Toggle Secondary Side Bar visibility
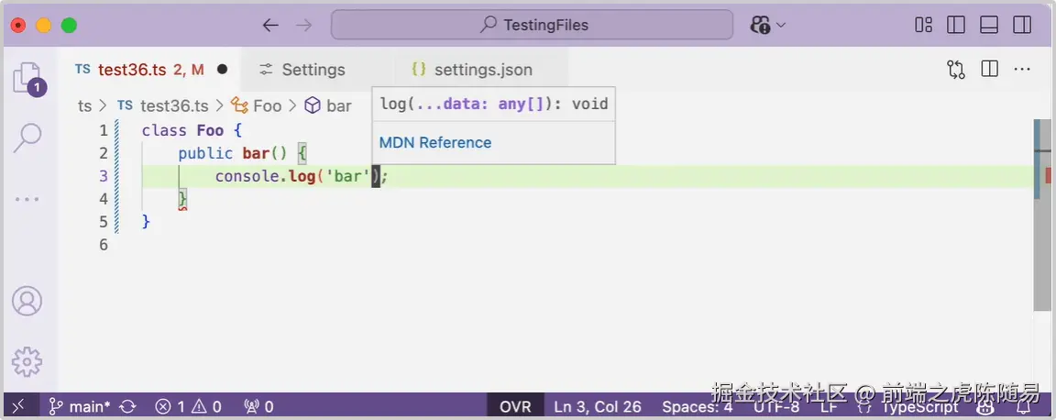Image resolution: width=1056 pixels, height=420 pixels. [1022, 26]
